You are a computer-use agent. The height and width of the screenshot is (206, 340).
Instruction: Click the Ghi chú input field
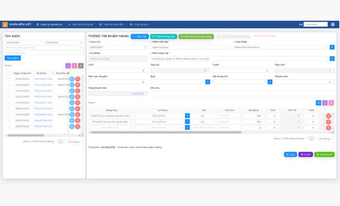pyautogui.click(x=242, y=94)
